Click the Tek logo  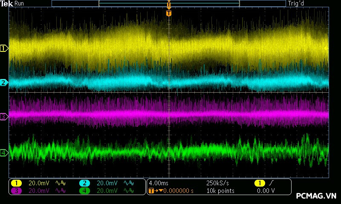(7, 3)
